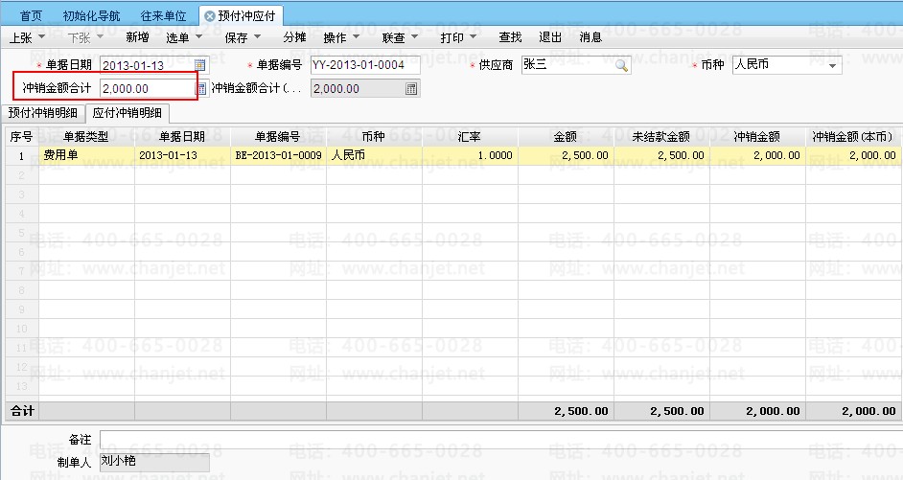Go to the 首页 tab
Image resolution: width=903 pixels, height=480 pixels.
[31, 16]
